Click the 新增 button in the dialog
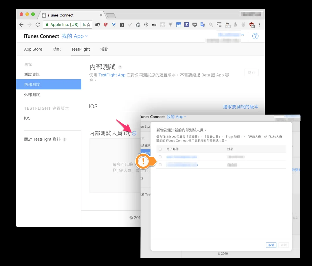 click(x=284, y=245)
